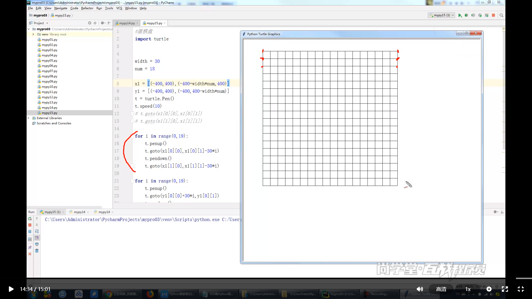This screenshot has width=532, height=299.
Task: Close the Run panel with red X
Action: [30, 254]
